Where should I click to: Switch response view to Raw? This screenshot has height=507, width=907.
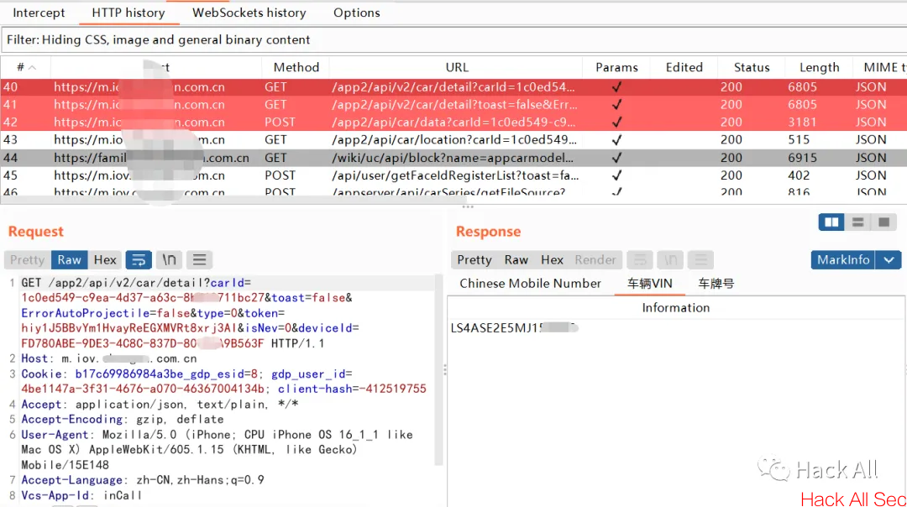pyautogui.click(x=516, y=260)
